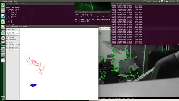Open the Ubuntu dash launcher icon
The image size is (179, 101).
tap(3, 5)
